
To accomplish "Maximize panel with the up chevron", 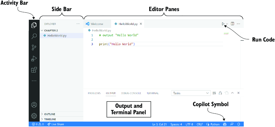I will 232,93.
